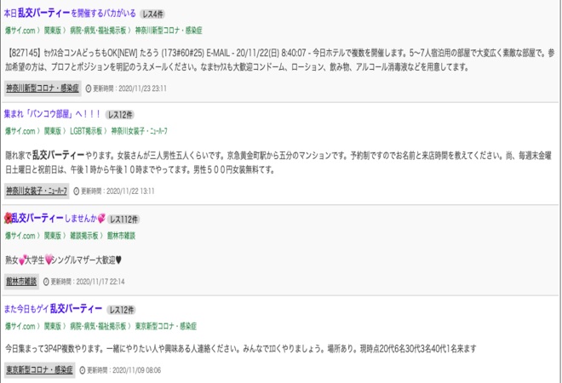Open 関東版 breadcrumb in the 東京新型コロナ result
The image size is (562, 383).
point(53,326)
